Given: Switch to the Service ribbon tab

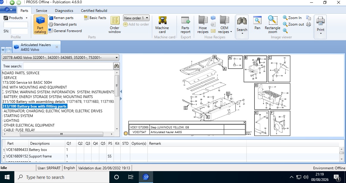Looking at the screenshot, I should click(42, 11).
